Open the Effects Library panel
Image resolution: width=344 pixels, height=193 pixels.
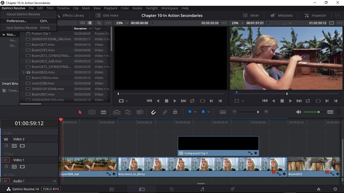[71, 15]
